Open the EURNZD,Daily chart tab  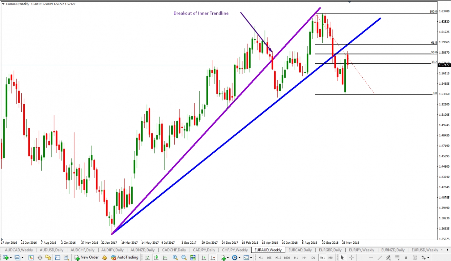tap(393, 250)
